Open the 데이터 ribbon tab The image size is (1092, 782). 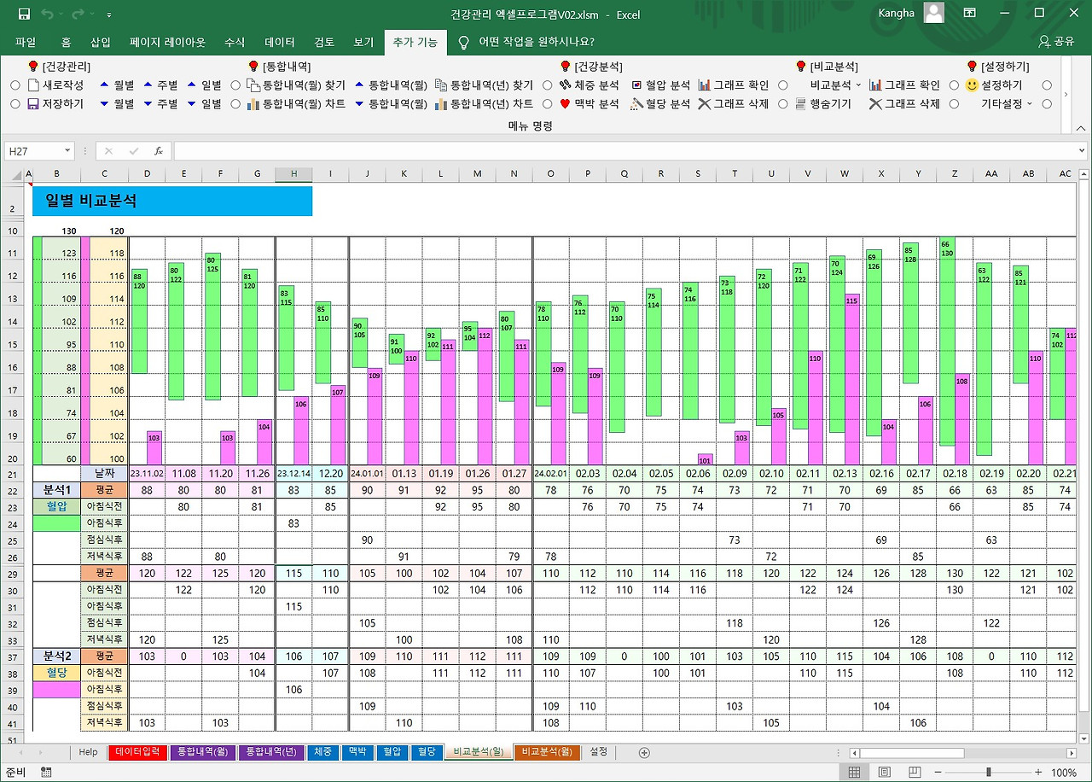(x=280, y=42)
